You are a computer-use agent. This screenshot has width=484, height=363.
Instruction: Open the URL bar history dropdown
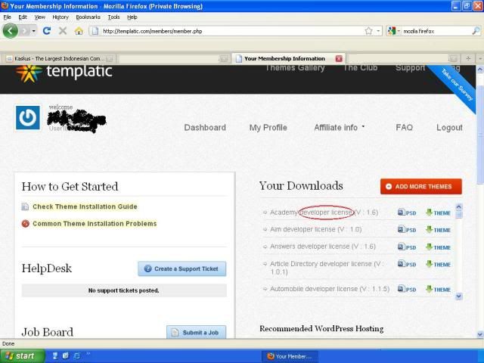tap(378, 31)
